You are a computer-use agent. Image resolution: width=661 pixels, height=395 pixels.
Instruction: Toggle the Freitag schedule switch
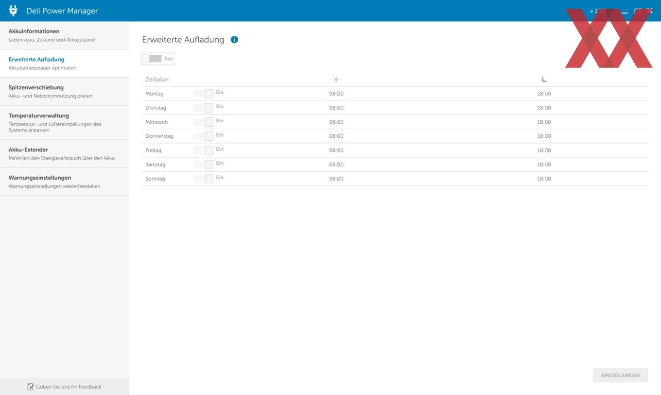[203, 150]
